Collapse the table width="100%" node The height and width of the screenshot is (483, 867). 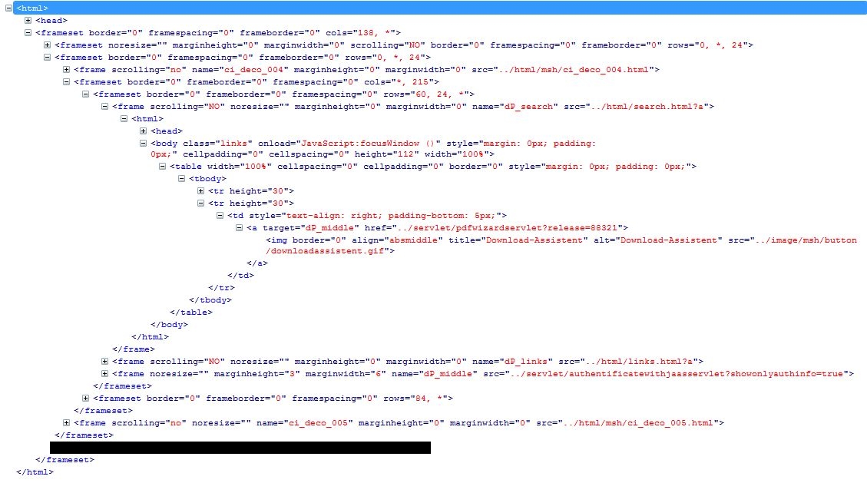pyautogui.click(x=163, y=166)
